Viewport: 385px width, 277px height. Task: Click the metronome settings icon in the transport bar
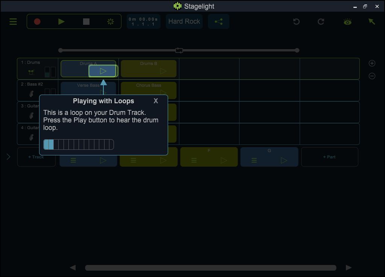[x=110, y=21]
